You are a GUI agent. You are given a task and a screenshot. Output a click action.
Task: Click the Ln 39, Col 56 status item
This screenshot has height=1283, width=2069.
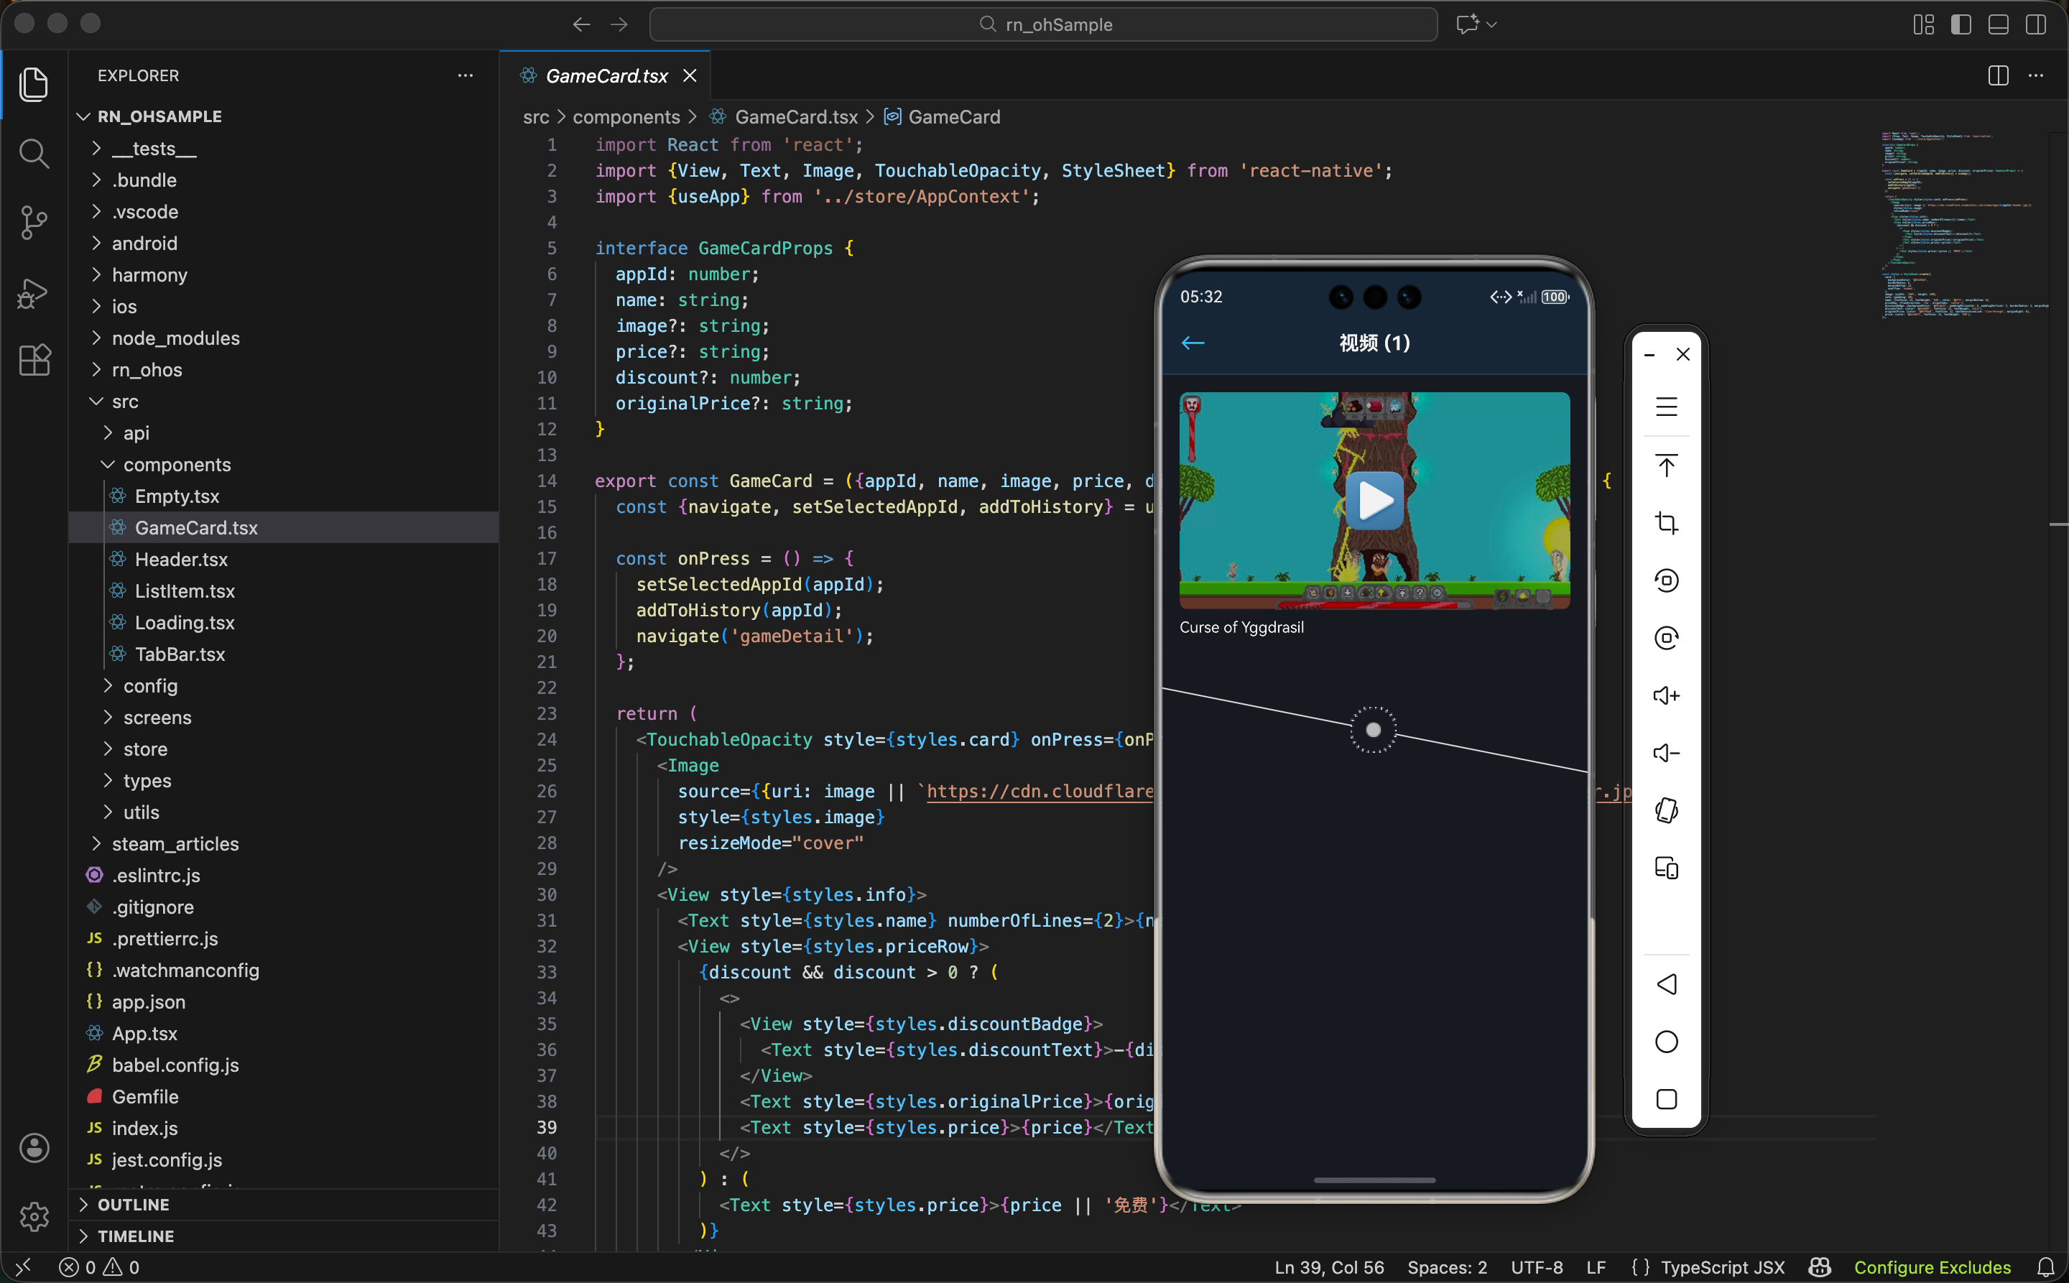(x=1329, y=1268)
